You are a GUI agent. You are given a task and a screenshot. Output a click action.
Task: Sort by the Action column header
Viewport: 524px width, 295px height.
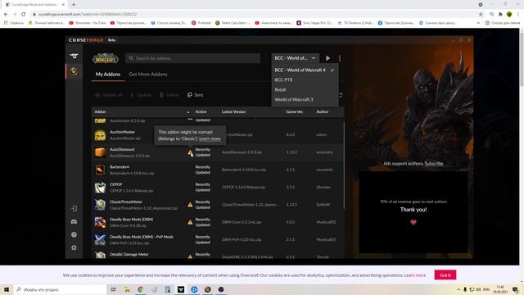click(201, 111)
